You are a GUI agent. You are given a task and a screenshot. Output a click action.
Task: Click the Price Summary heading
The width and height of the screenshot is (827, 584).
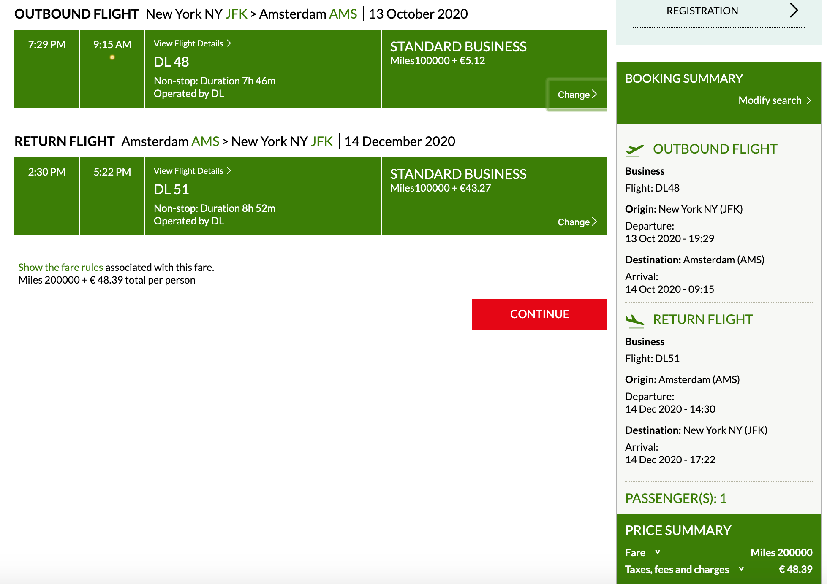coord(678,530)
